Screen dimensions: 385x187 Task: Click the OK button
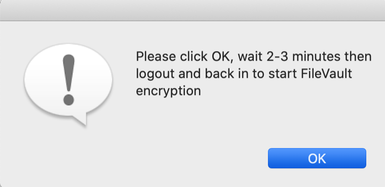pyautogui.click(x=317, y=158)
